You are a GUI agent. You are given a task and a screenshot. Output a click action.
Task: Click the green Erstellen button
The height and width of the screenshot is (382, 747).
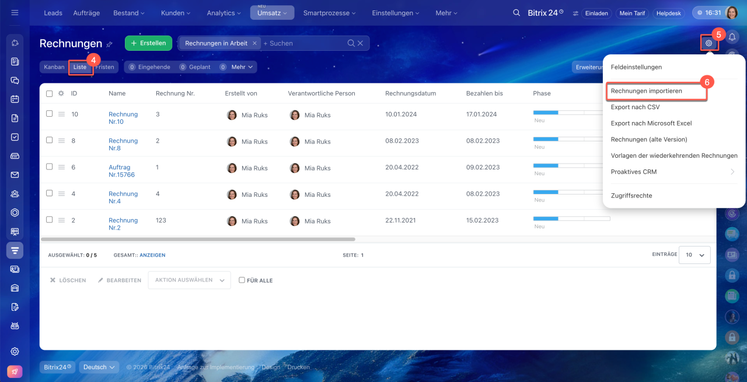[x=148, y=43]
